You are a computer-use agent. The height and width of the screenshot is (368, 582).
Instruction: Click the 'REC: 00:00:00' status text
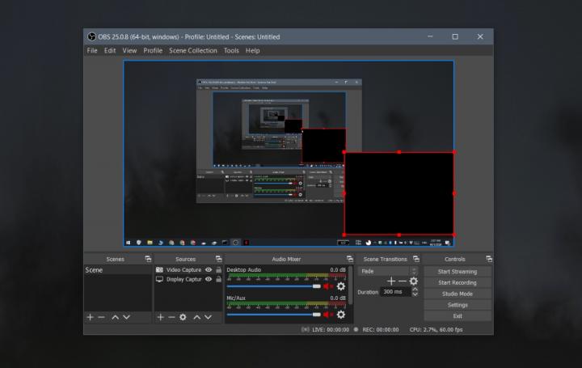pos(381,329)
